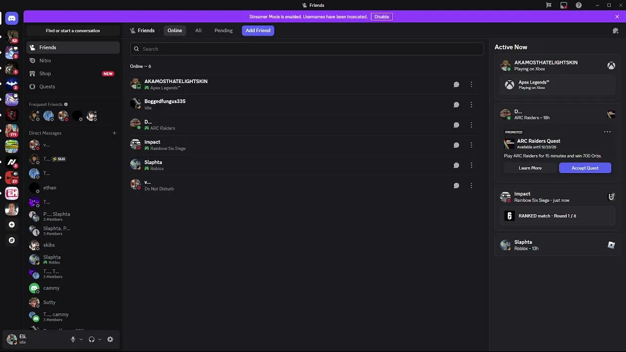Open DM with ethan

click(x=73, y=188)
